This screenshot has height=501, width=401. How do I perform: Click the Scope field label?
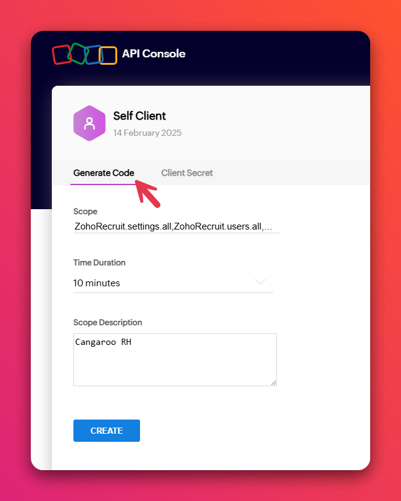point(85,212)
